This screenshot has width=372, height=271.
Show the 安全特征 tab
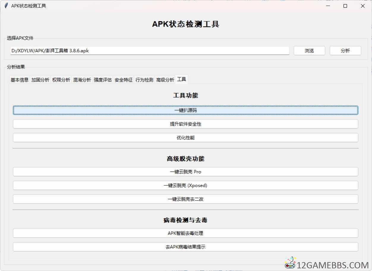click(124, 80)
